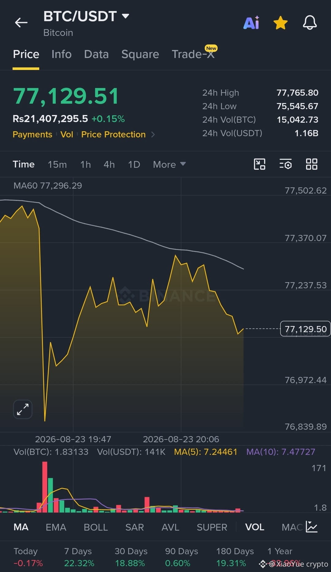Tap the 30 Days 18.88% performance
Viewport: 331px width, 572px height.
pyautogui.click(x=131, y=557)
